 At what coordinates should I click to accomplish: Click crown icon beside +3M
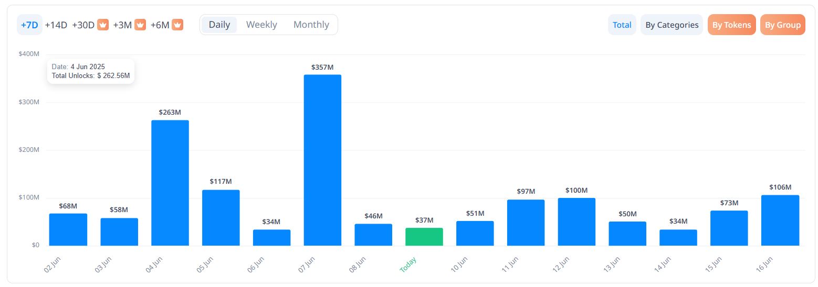click(140, 25)
